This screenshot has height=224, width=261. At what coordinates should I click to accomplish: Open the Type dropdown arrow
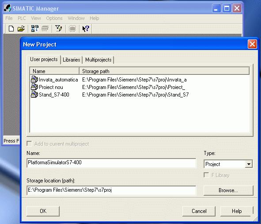(249, 164)
